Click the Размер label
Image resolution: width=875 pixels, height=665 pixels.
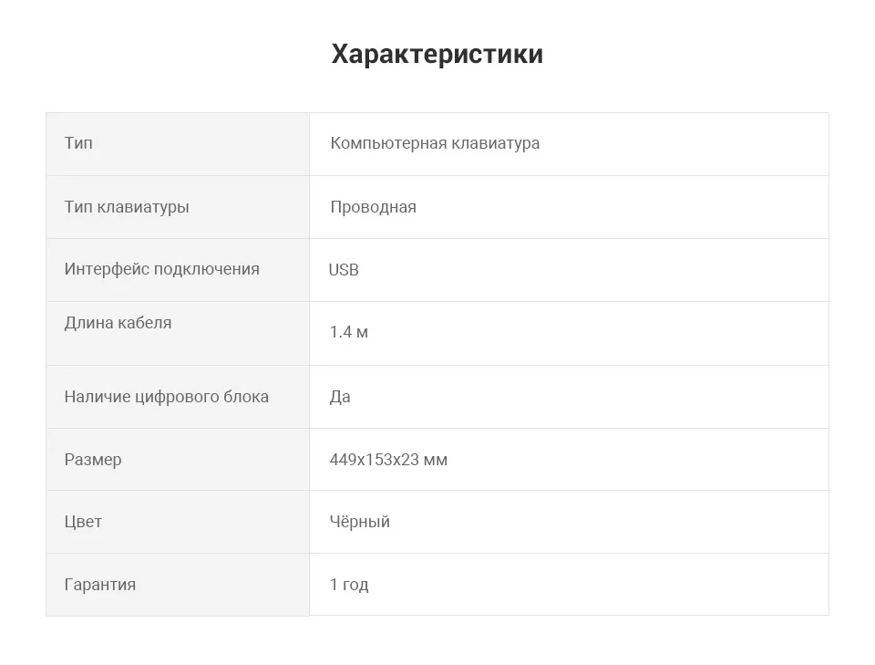pos(93,460)
